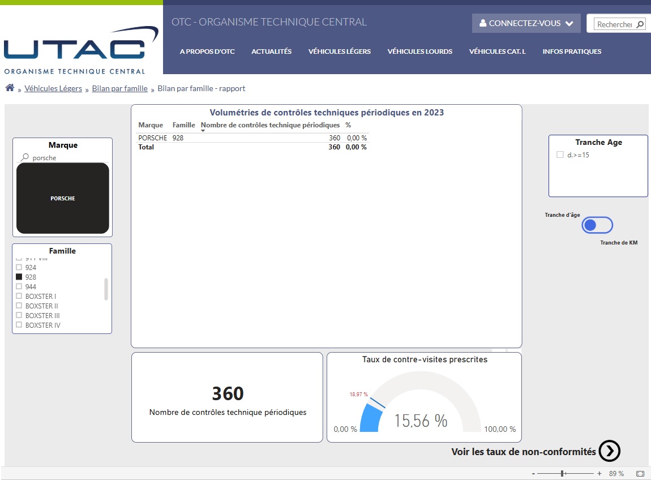Click the 360 value in the PORSCHE row
Viewport: 651px width, 480px height.
(x=335, y=138)
